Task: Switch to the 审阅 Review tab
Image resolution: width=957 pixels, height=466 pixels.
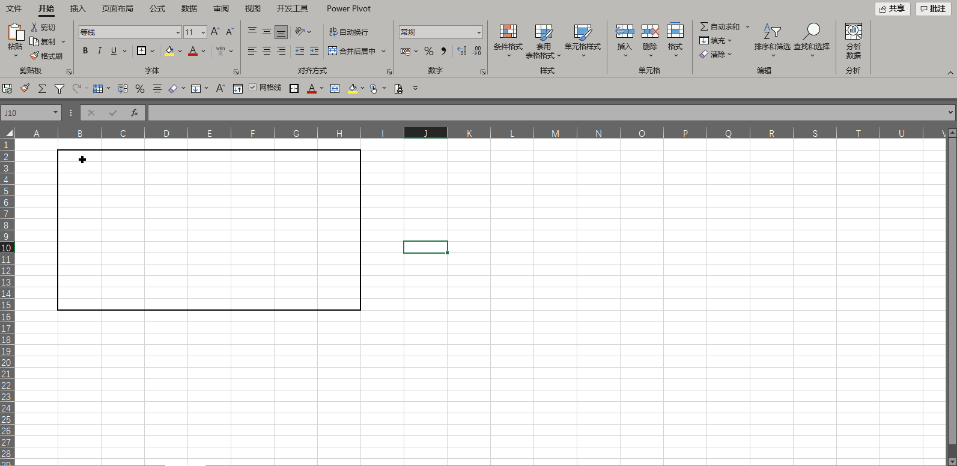Action: coord(221,8)
